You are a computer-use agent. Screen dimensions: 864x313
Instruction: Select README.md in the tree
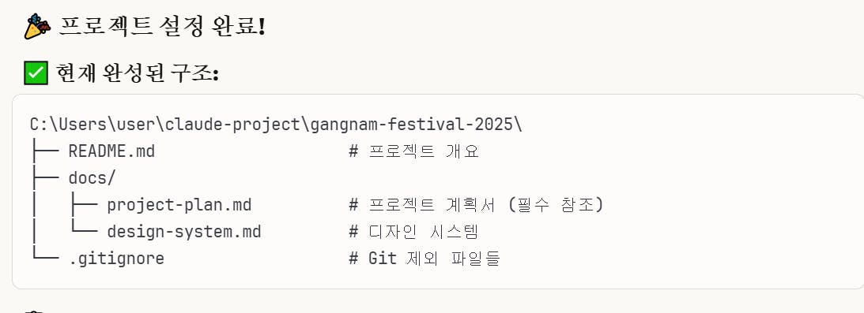111,151
